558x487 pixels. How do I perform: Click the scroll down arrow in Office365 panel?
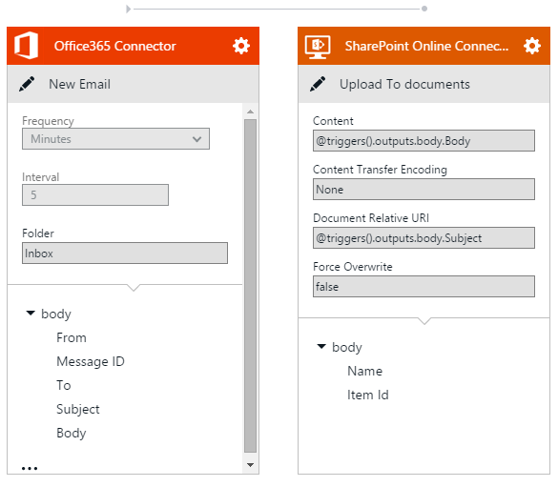(250, 465)
